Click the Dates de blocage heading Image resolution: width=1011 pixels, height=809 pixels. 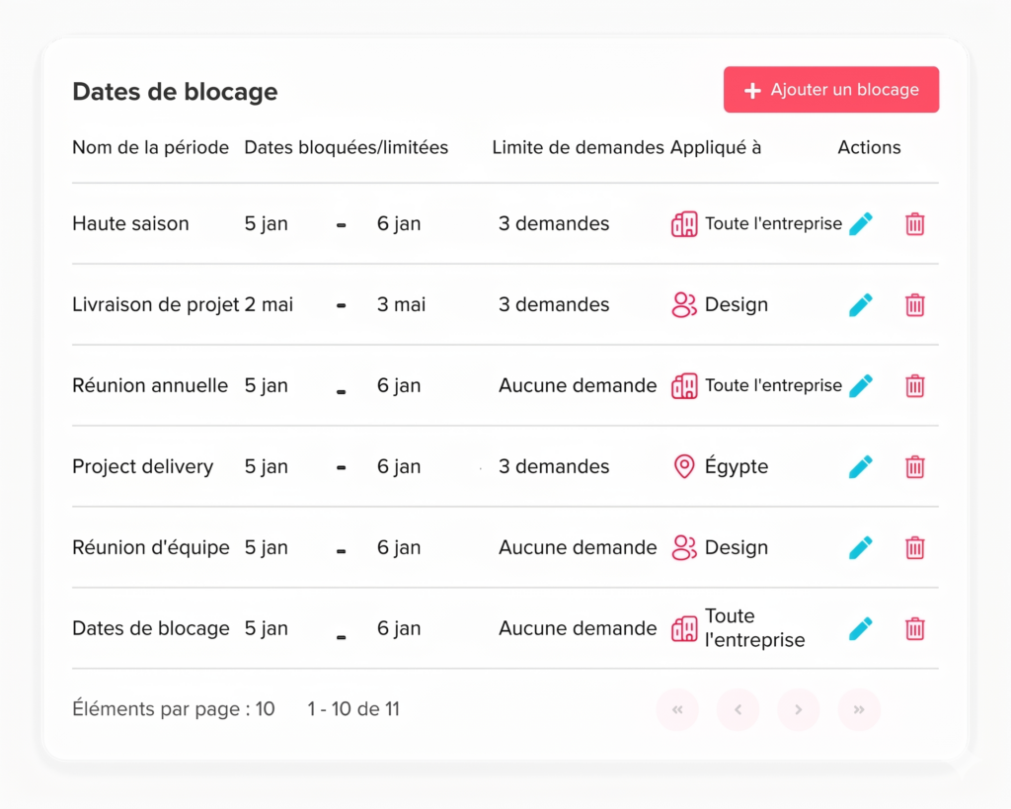point(175,92)
